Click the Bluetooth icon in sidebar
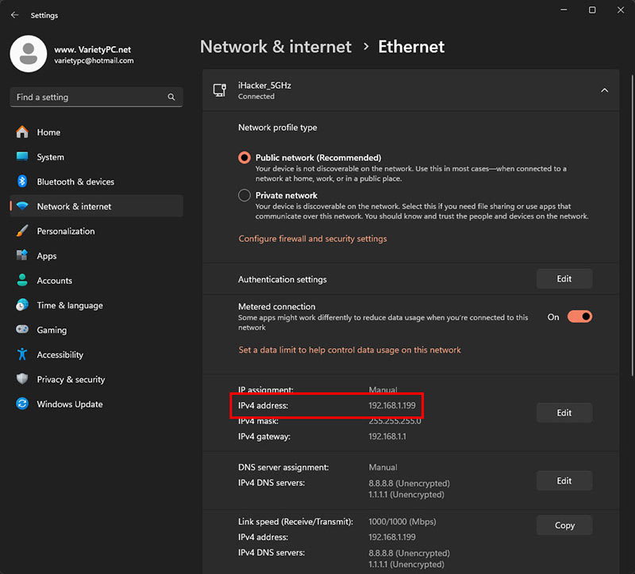Viewport: 635px width, 574px height. (22, 182)
